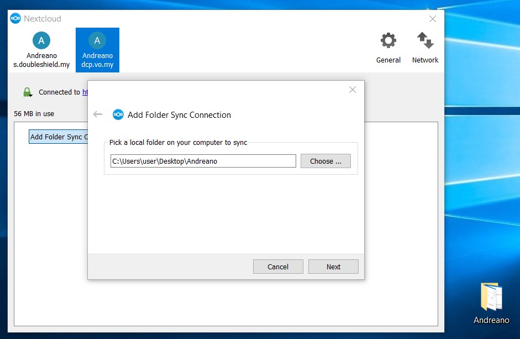
Task: Select the Andreano s.doubleshield.my account
Action: (41, 50)
